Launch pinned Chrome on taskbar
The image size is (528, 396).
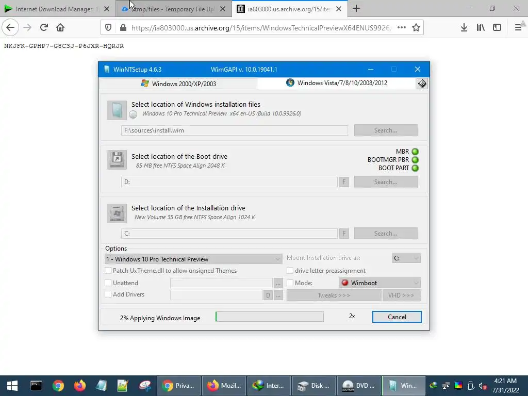coord(58,386)
